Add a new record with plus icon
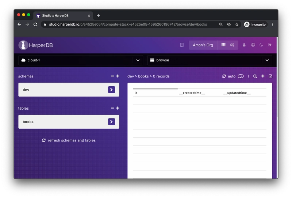Viewport: 292px width, 197px height. tap(263, 76)
